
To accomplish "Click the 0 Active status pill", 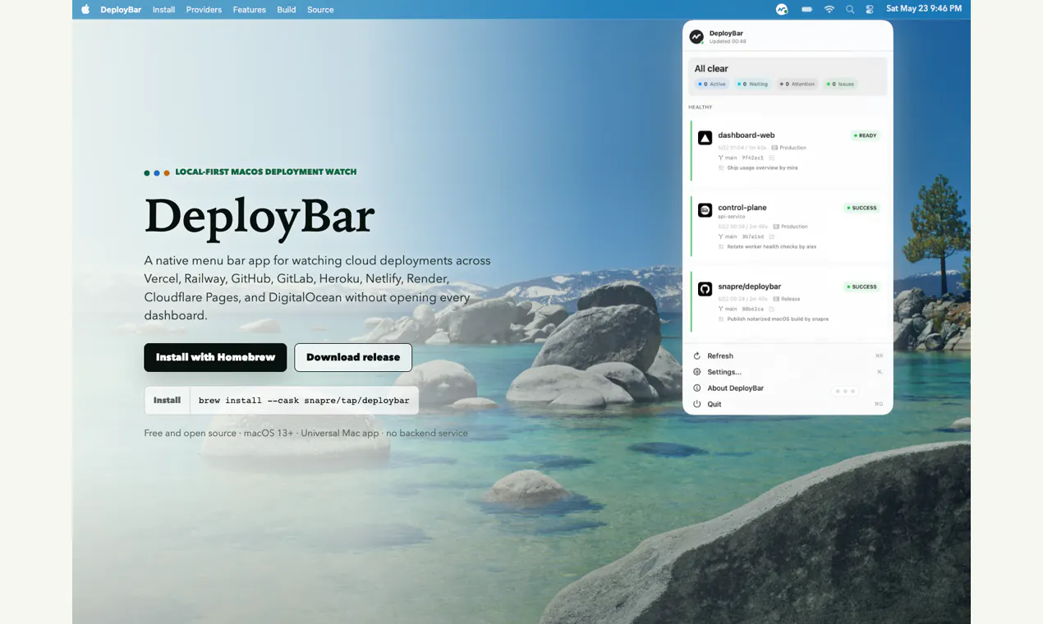I will point(711,84).
